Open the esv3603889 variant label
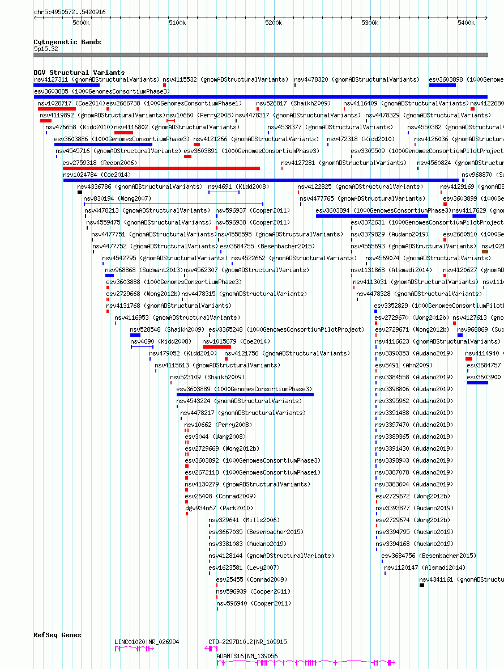This screenshot has height=669, width=504. (244, 389)
